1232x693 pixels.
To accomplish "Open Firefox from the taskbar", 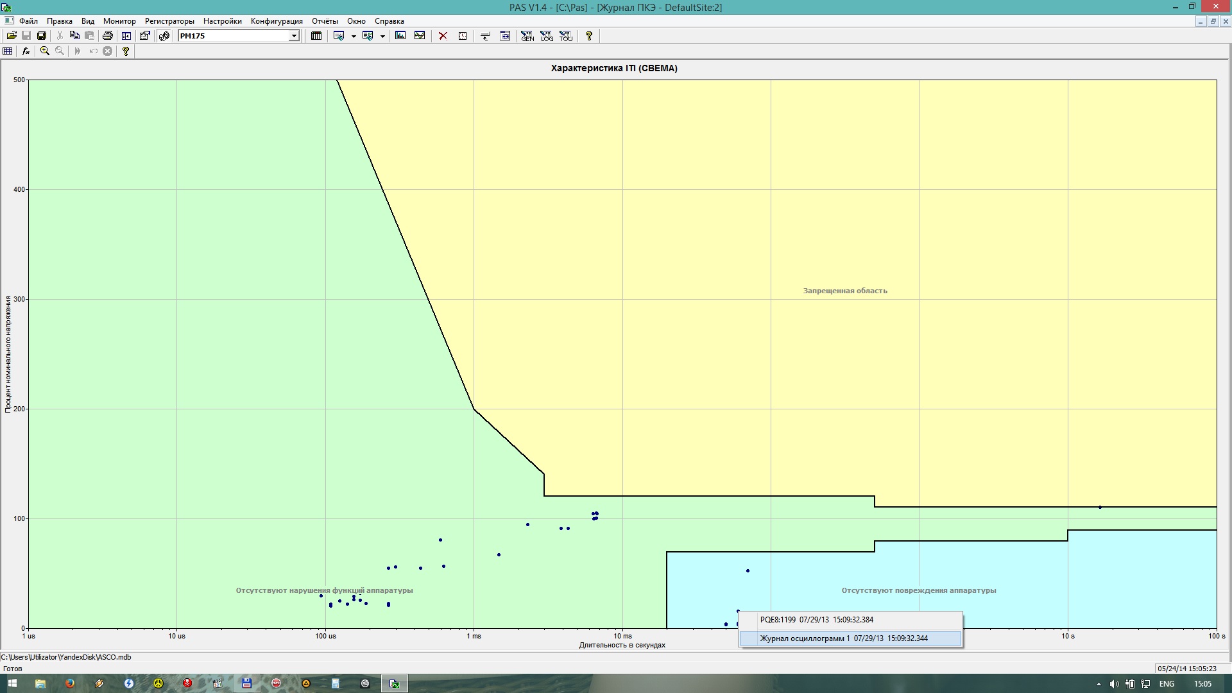I will (x=69, y=683).
